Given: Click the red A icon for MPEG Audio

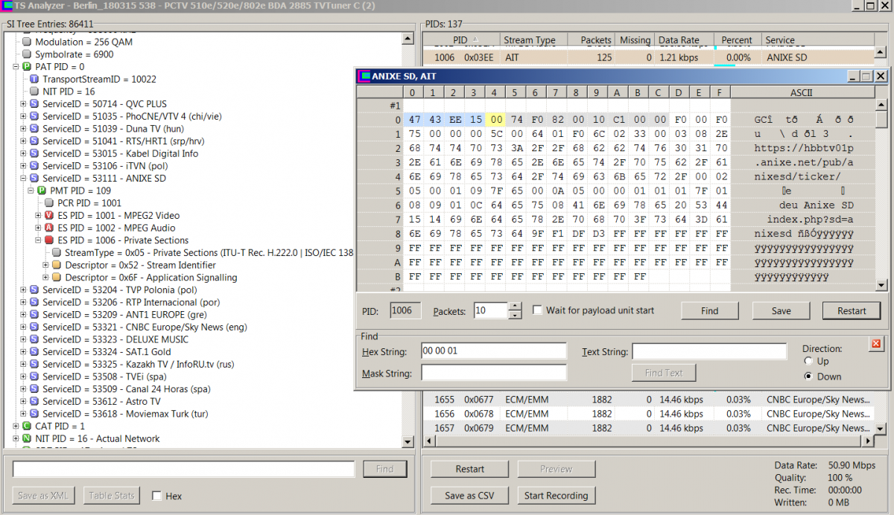Looking at the screenshot, I should coord(49,228).
